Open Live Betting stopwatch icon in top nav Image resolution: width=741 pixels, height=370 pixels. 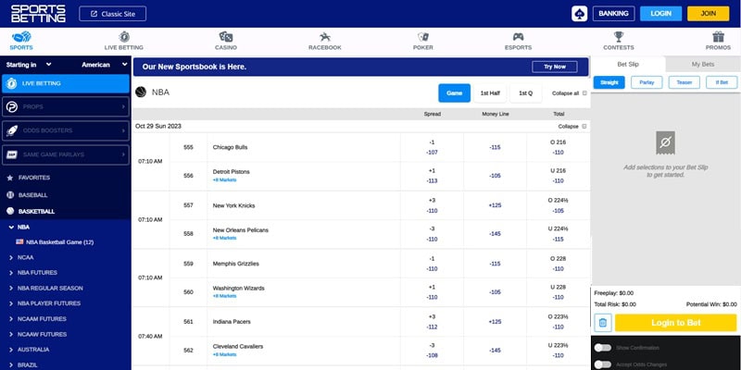coord(124,37)
